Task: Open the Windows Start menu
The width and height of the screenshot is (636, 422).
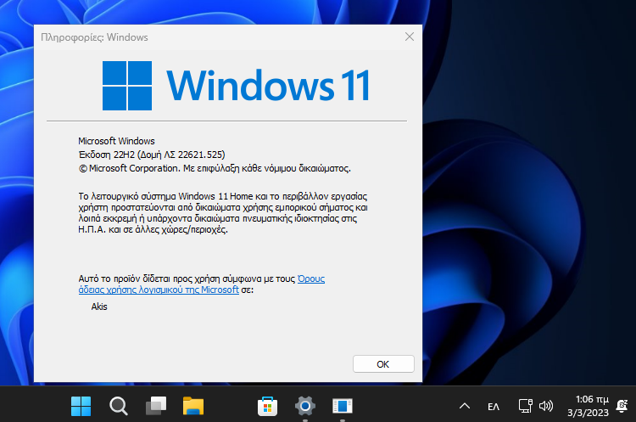Action: pyautogui.click(x=81, y=406)
